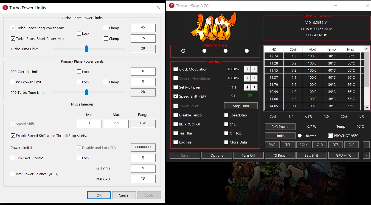Toggle Turbo Boost Short Power Max checkbox

pos(13,39)
